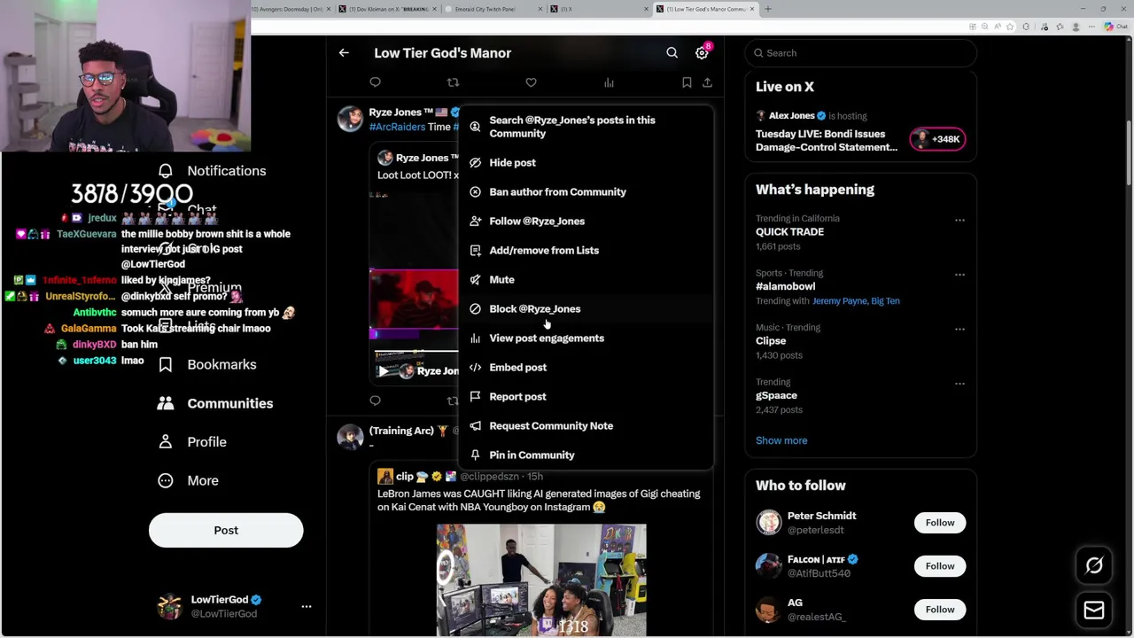Follow Peter Schmidt
This screenshot has height=638, width=1134.
click(940, 522)
